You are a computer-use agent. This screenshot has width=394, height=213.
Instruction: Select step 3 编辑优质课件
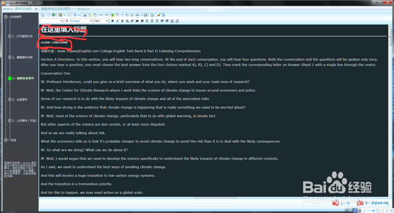[x=23, y=79]
